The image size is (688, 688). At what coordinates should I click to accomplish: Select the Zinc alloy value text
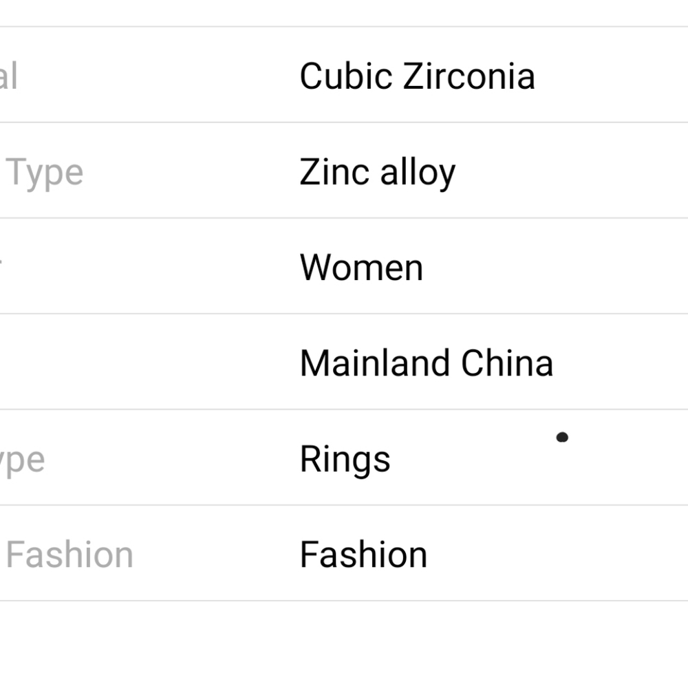(x=377, y=172)
